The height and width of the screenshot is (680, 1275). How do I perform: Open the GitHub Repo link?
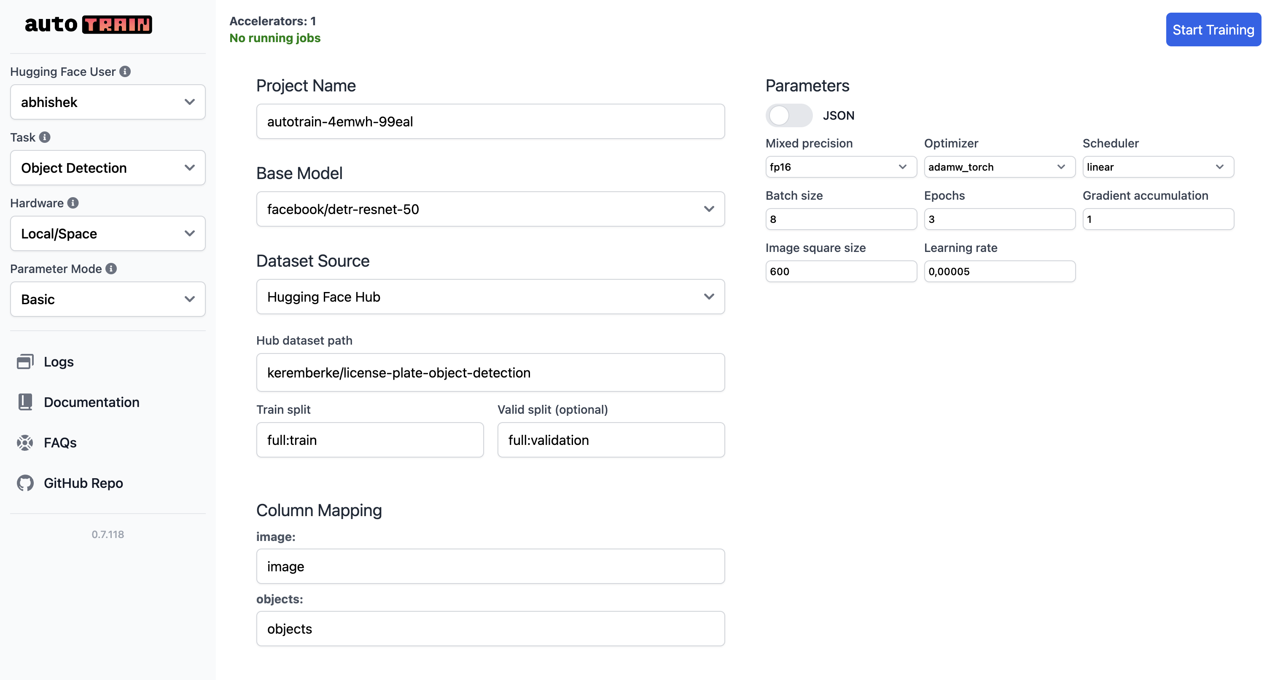tap(83, 483)
